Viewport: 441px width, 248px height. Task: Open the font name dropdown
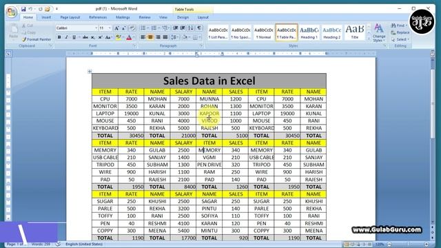(x=96, y=28)
